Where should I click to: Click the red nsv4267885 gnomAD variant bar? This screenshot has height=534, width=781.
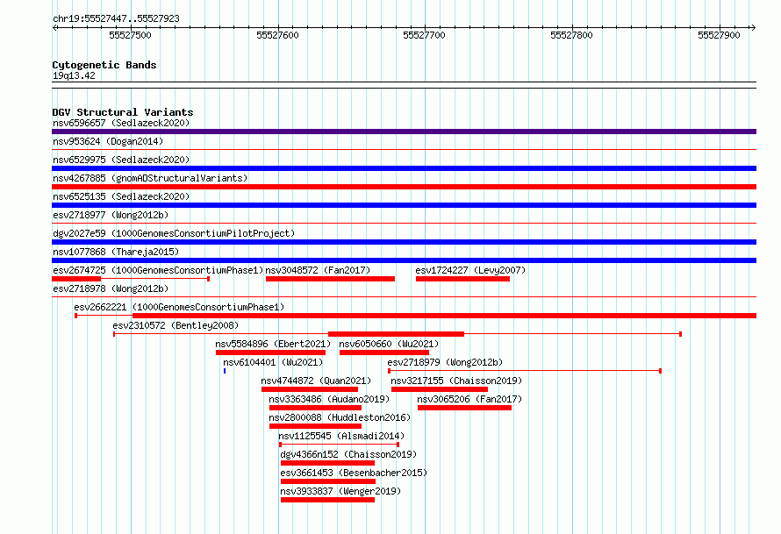[404, 187]
